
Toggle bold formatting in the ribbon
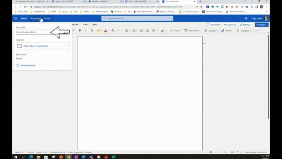click(80, 30)
